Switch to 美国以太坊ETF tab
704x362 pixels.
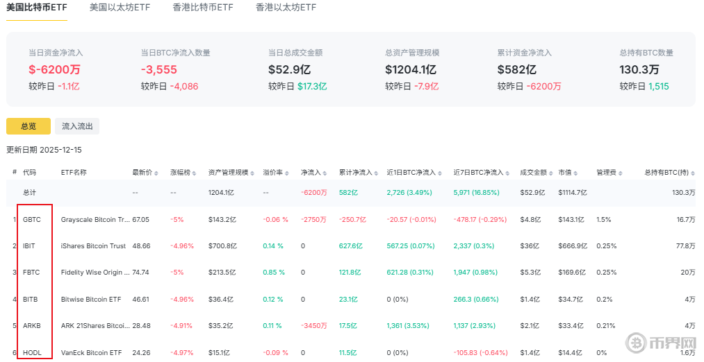tap(120, 8)
